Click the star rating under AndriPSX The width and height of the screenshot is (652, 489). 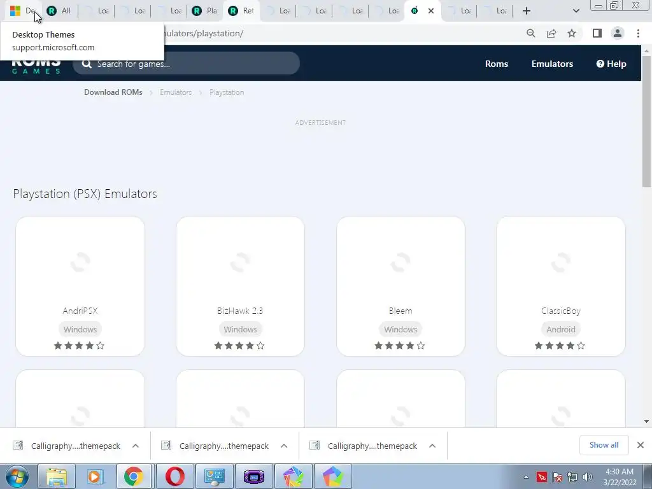pyautogui.click(x=79, y=346)
